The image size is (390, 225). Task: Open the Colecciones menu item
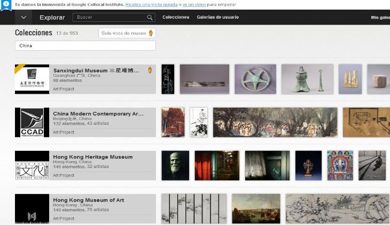[176, 17]
